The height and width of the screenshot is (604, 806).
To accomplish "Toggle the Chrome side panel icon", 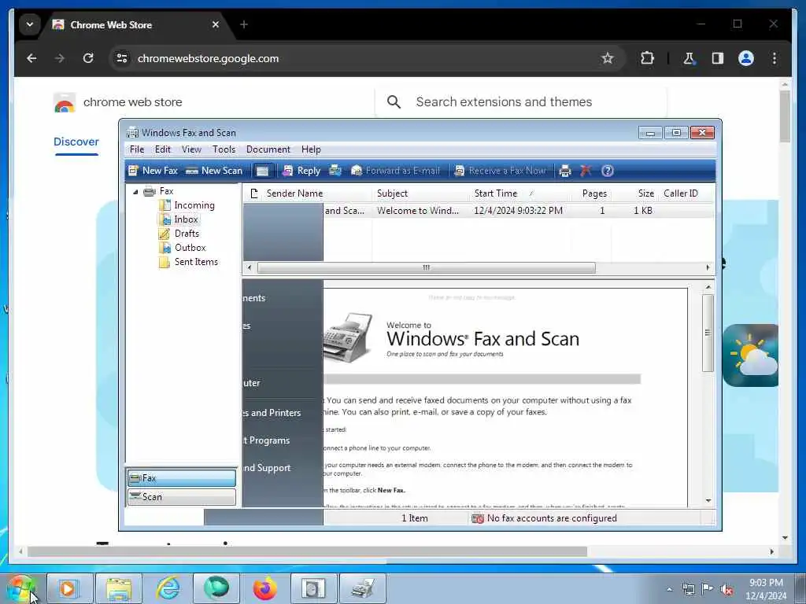I will tap(718, 58).
